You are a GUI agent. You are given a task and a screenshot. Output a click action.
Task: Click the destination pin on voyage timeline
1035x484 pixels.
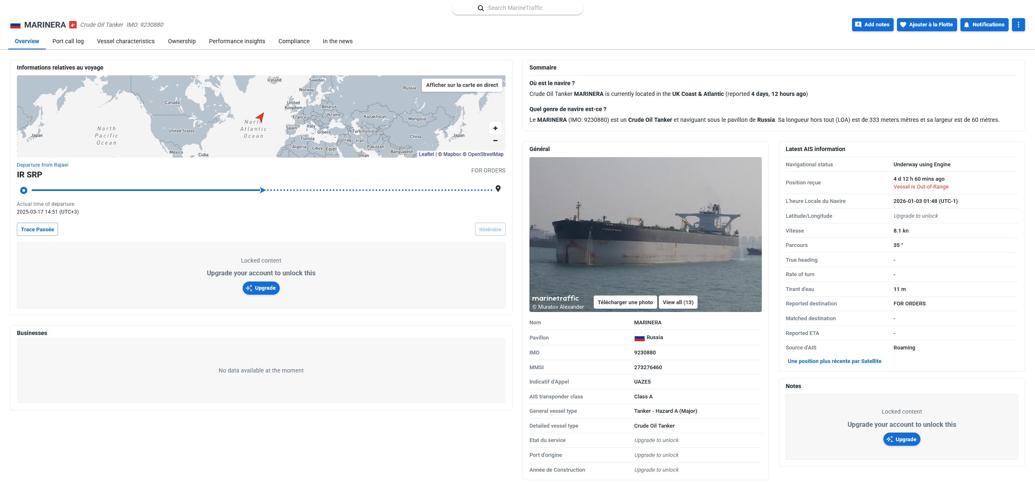click(498, 188)
